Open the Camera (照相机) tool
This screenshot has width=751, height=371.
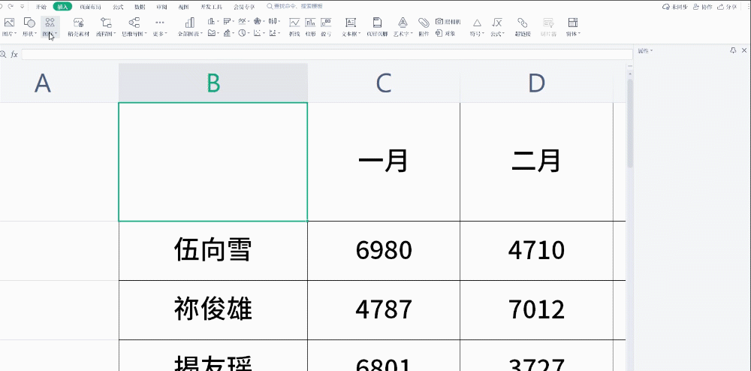point(448,22)
